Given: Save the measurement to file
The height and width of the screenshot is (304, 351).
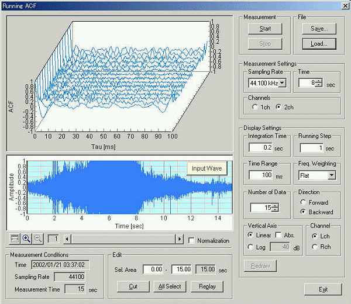Looking at the screenshot, I should tap(319, 29).
